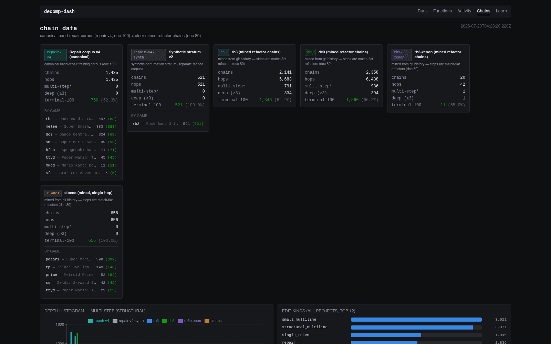Image resolution: width=551 pixels, height=344 pixels.
Task: Select sfa Star Fox Adventures row
Action: [81, 173]
